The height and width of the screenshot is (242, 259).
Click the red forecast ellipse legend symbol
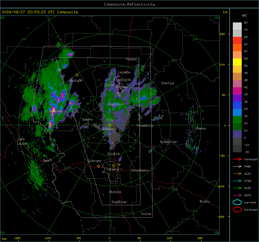click(x=237, y=209)
